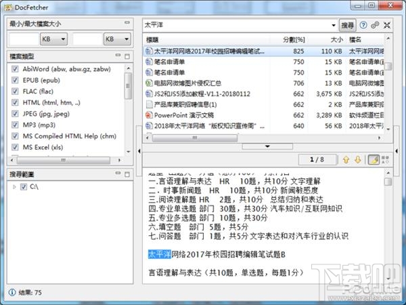Select the 电脑网微博图片侵权汇总 spreadsheet icon
The height and width of the screenshot is (305, 406).
pos(149,83)
